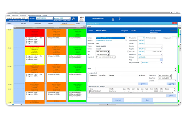Click the key icon next to trash bin
The width and height of the screenshot is (187, 117).
119,19
